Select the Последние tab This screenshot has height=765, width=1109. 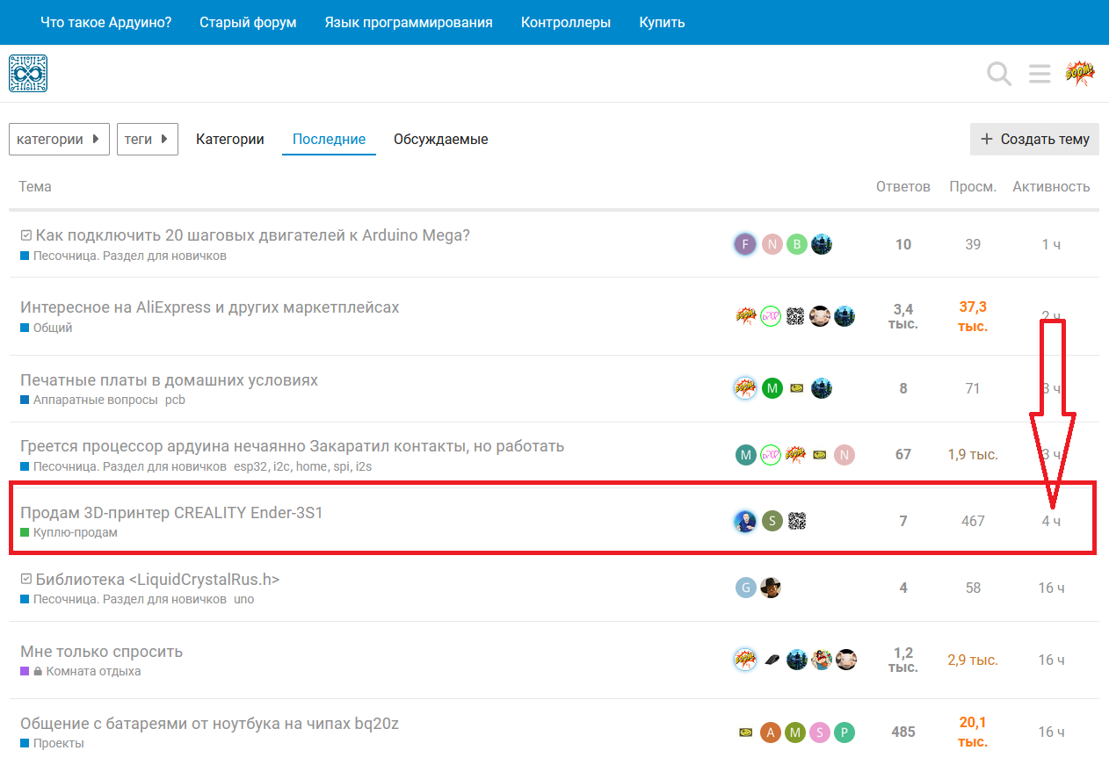329,139
